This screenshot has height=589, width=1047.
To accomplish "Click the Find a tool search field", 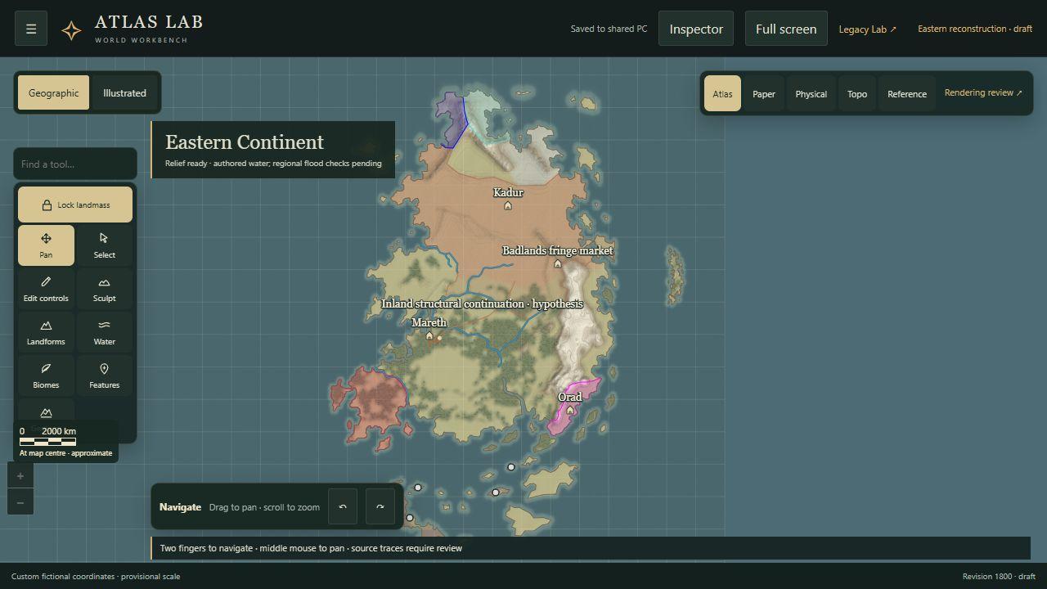I will pos(75,164).
